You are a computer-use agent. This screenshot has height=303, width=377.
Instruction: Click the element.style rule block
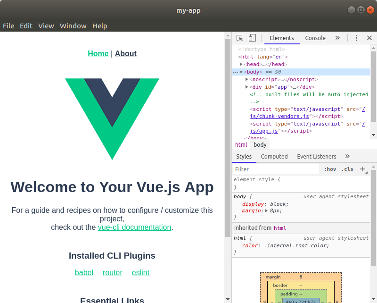301,183
